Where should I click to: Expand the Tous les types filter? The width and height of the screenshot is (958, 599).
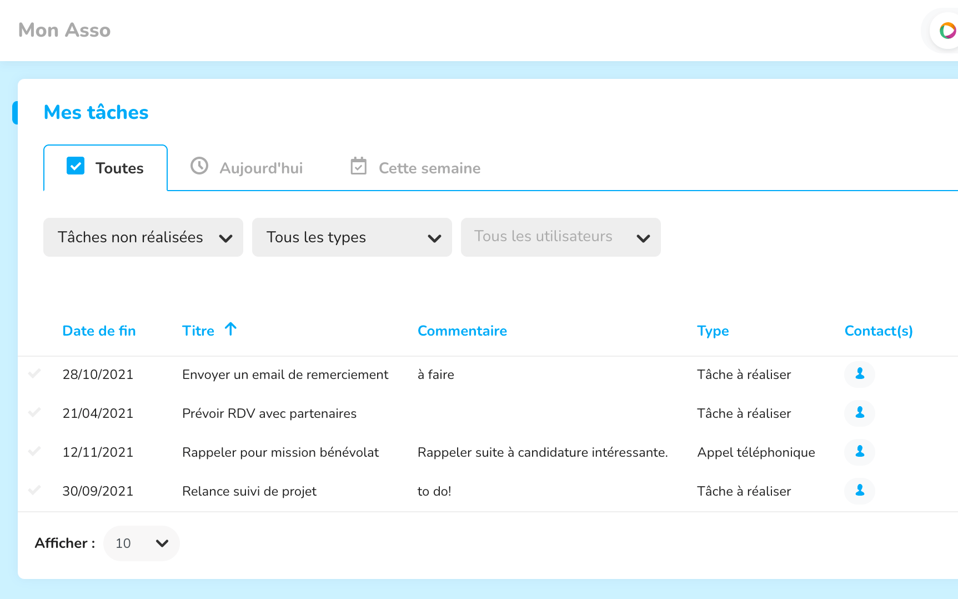pos(352,237)
